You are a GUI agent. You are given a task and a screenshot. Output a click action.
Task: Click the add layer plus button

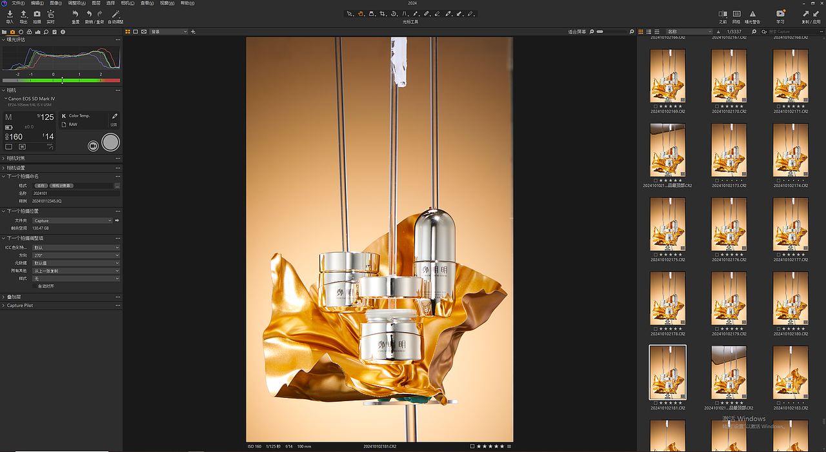193,32
